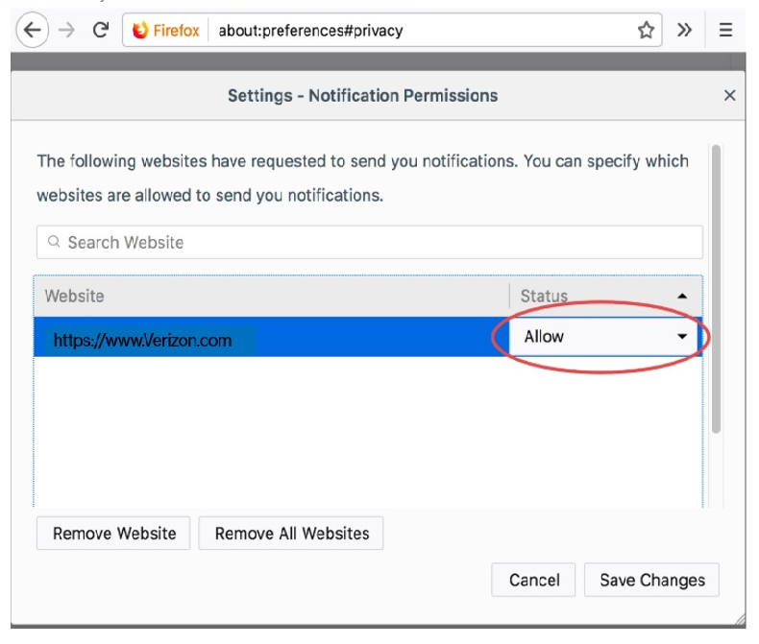The height and width of the screenshot is (644, 759).
Task: Cancel the permission changes
Action: click(533, 580)
